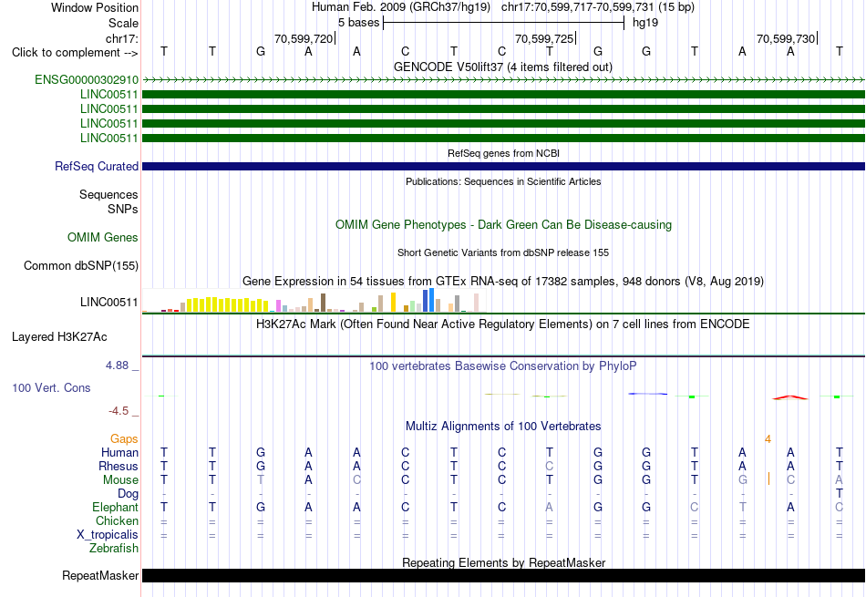Open the 'OMIM Genes' track label
The height and width of the screenshot is (597, 866).
[x=103, y=238]
